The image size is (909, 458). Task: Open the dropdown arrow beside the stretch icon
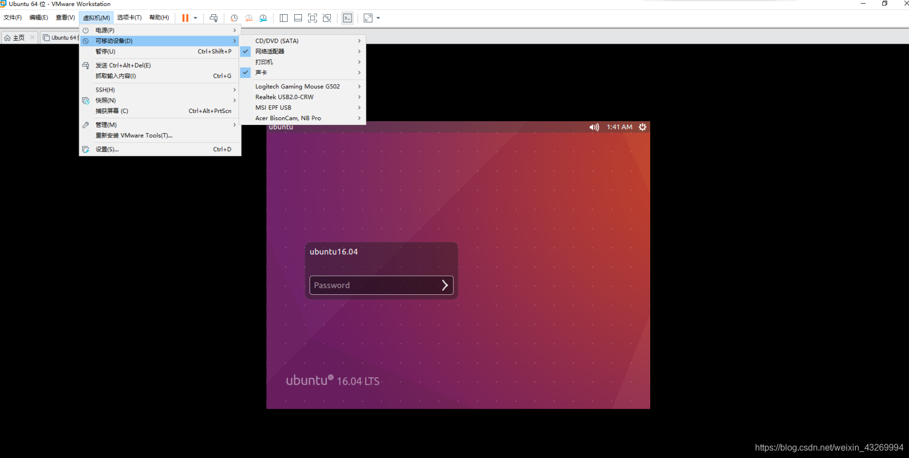pyautogui.click(x=378, y=18)
